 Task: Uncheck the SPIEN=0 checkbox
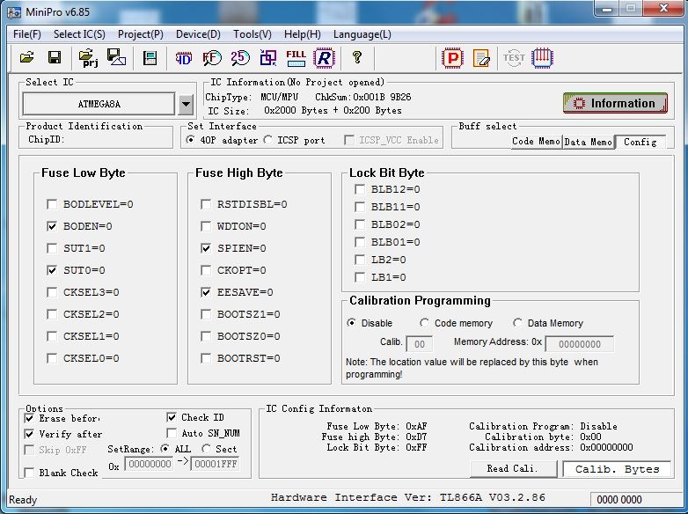coord(206,248)
